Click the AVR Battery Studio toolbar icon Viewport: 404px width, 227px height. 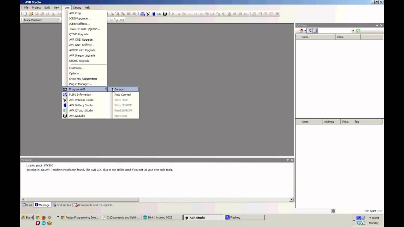(154, 14)
